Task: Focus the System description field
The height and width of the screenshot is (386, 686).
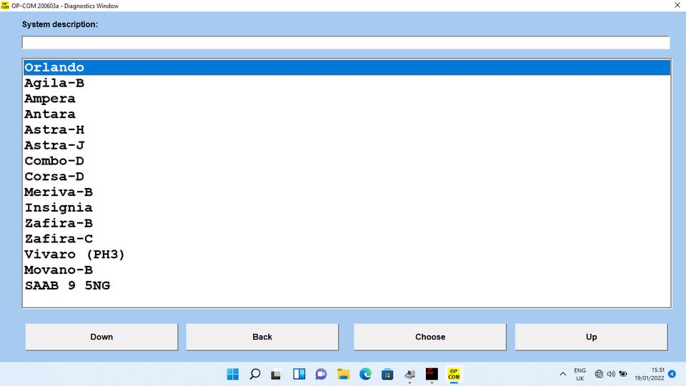Action: click(x=346, y=42)
